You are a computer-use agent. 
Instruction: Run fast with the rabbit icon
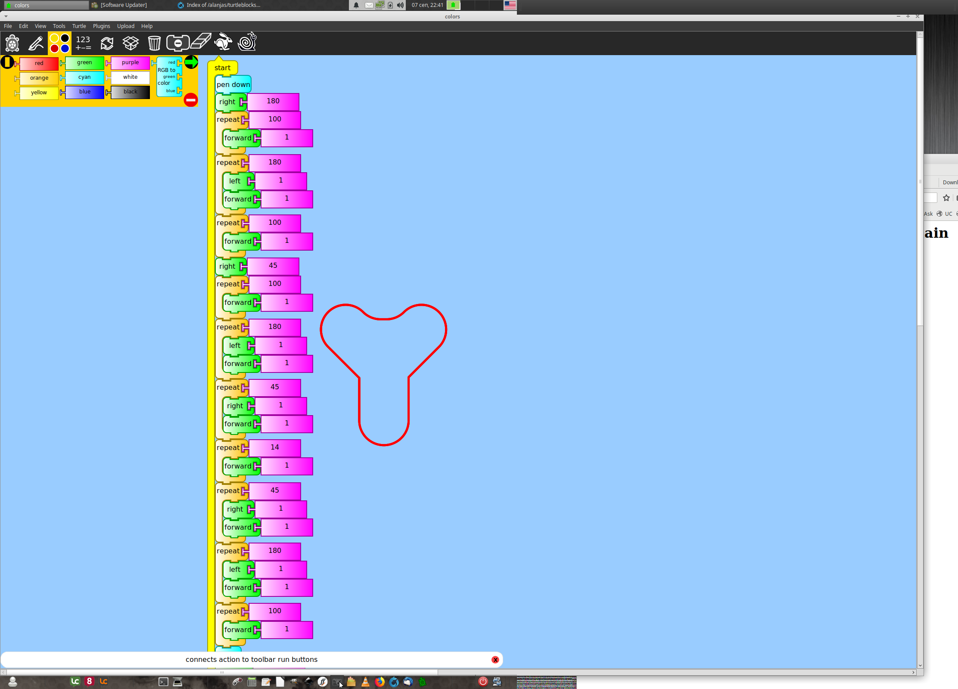pyautogui.click(x=224, y=42)
